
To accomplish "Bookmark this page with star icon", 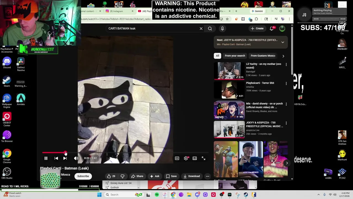I will pyautogui.click(x=227, y=19).
